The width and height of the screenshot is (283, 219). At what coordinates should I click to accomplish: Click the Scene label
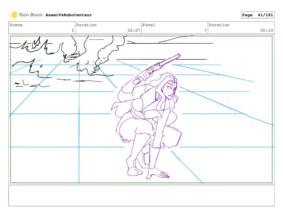(16, 25)
